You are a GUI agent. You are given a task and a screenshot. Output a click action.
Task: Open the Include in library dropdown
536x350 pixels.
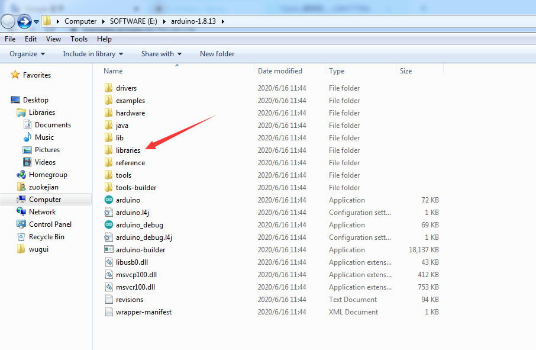(93, 54)
